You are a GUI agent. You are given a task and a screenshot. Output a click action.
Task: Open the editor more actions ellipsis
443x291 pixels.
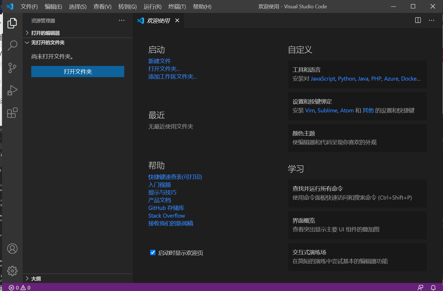point(432,20)
